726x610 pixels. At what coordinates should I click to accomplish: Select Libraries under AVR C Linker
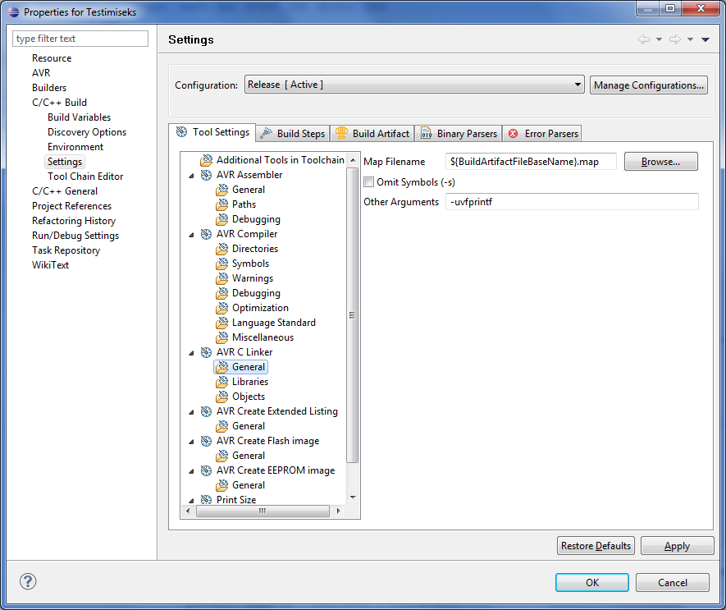point(249,382)
